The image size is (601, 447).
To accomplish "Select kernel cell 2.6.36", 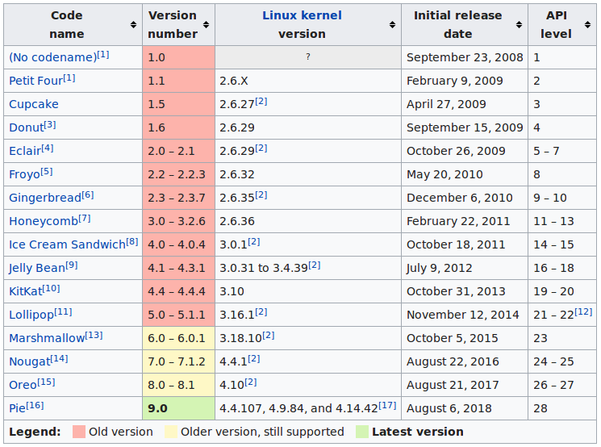I will [308, 221].
